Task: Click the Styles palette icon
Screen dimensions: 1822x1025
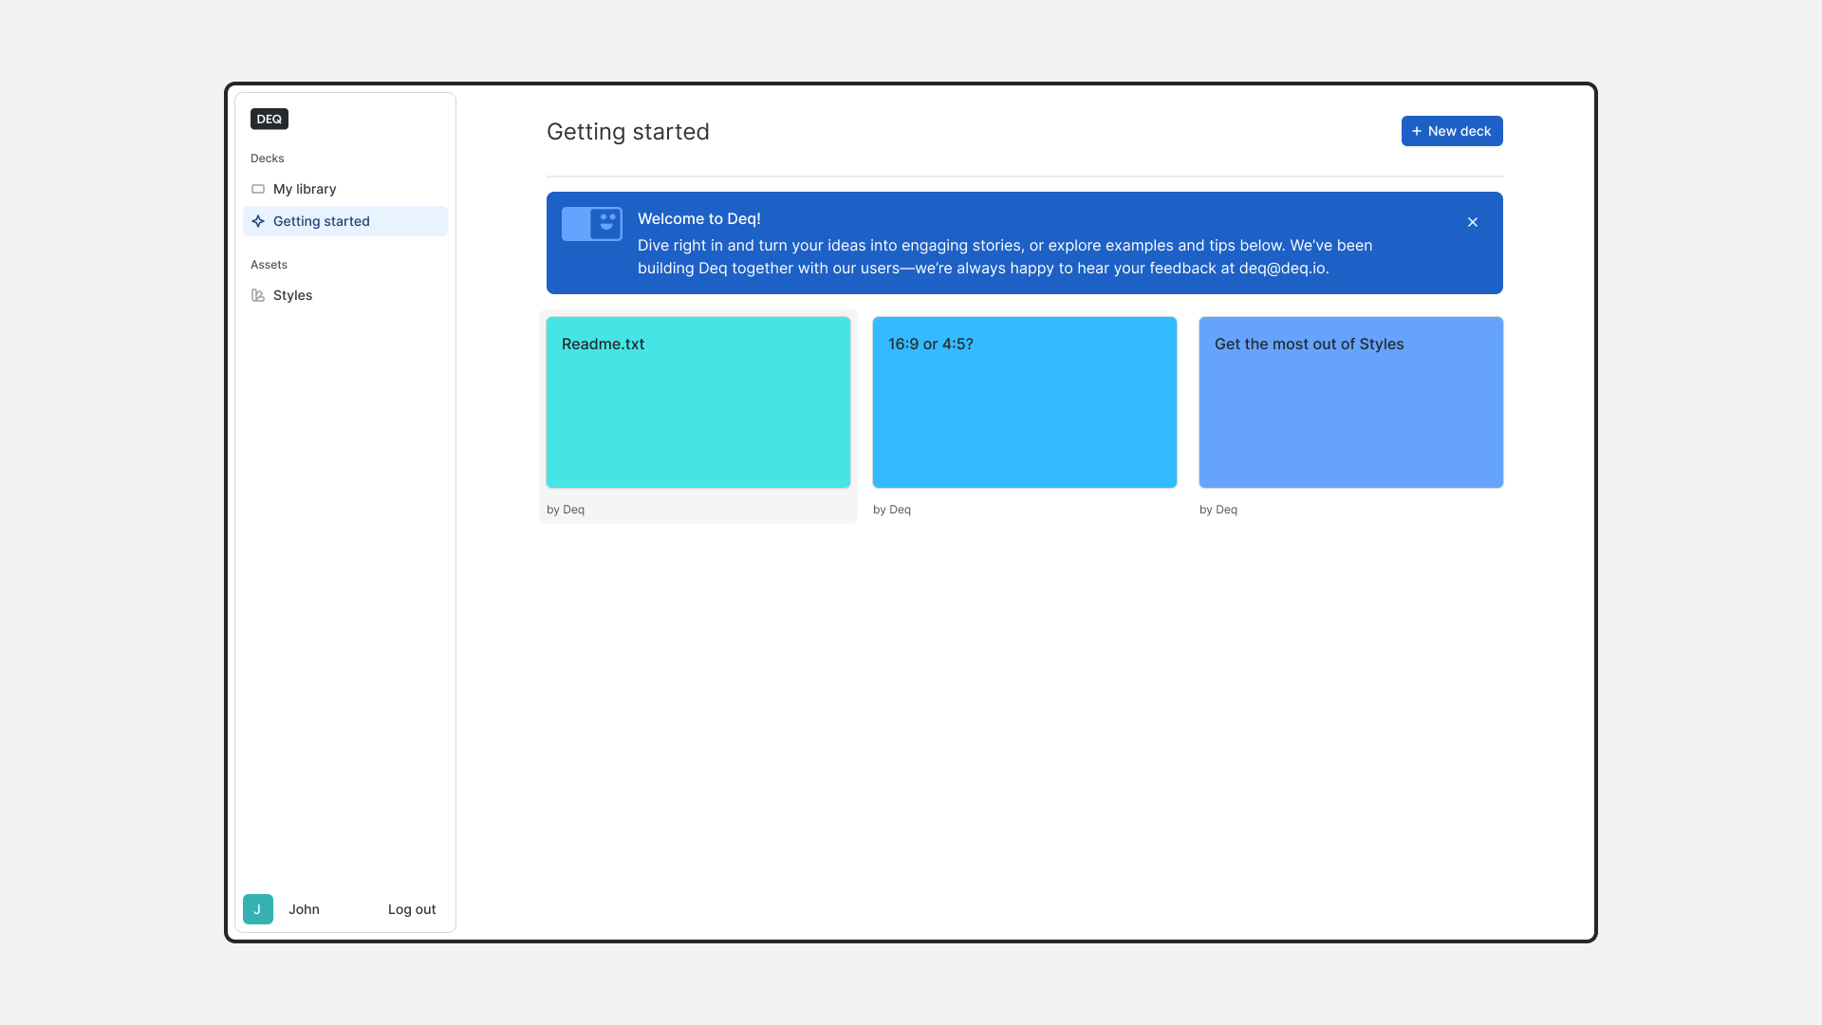Action: (x=258, y=295)
